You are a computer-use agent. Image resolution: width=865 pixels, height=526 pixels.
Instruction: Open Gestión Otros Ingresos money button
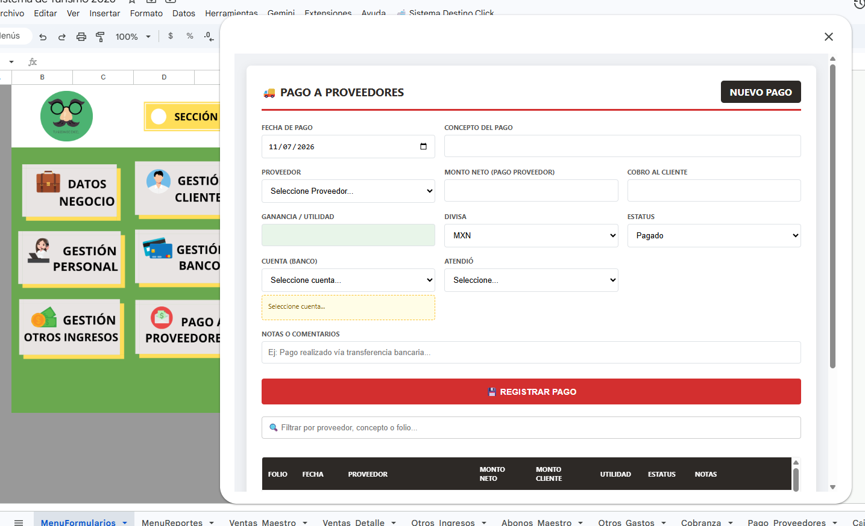click(71, 328)
